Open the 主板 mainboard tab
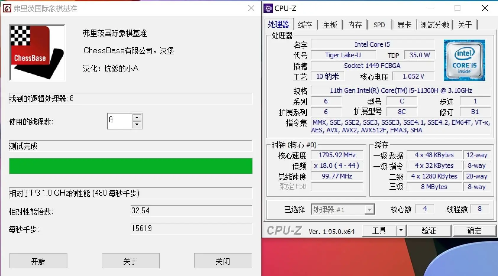This screenshot has width=498, height=276. click(x=330, y=25)
